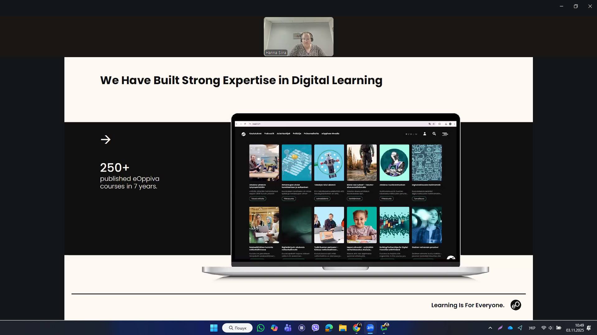Open the OneDrive cloud tray icon
597x335 pixels.
pos(510,328)
